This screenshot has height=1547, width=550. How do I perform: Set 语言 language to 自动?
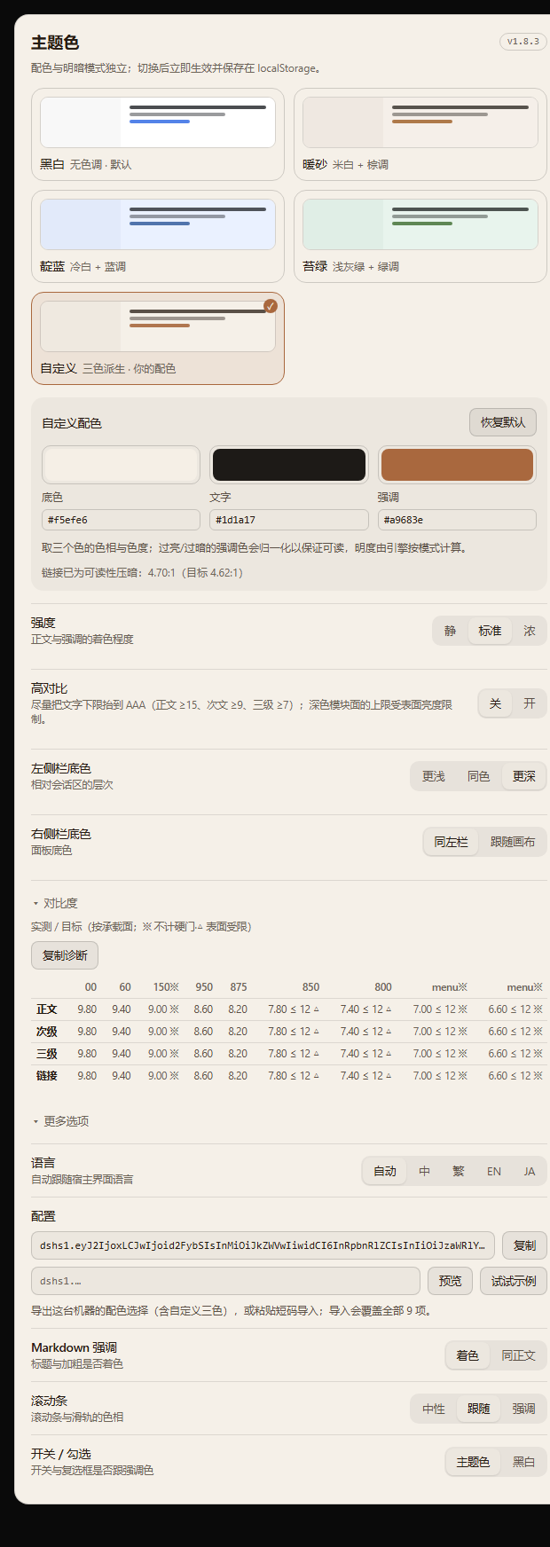(385, 1171)
